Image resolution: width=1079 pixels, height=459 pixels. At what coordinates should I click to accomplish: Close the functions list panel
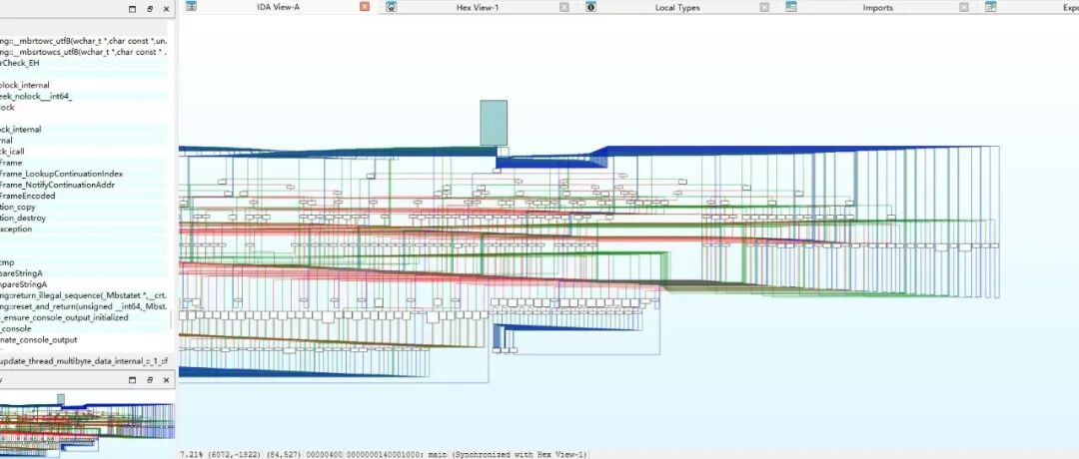pos(166,9)
